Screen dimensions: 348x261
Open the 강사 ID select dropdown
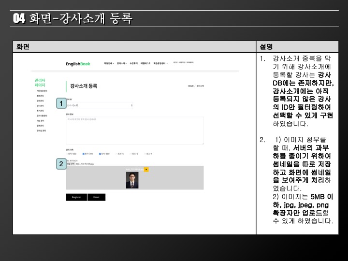pyautogui.click(x=100, y=105)
